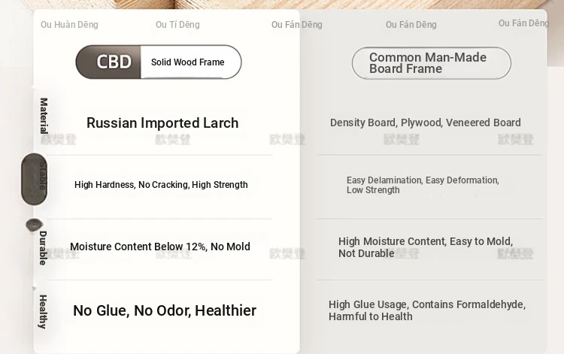564x354 pixels.
Task: Click Moisture Content Below 12%, No Mold text
Action: coord(160,247)
